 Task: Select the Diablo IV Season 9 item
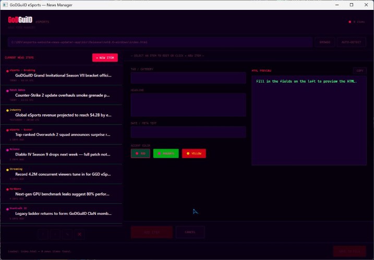point(62,154)
